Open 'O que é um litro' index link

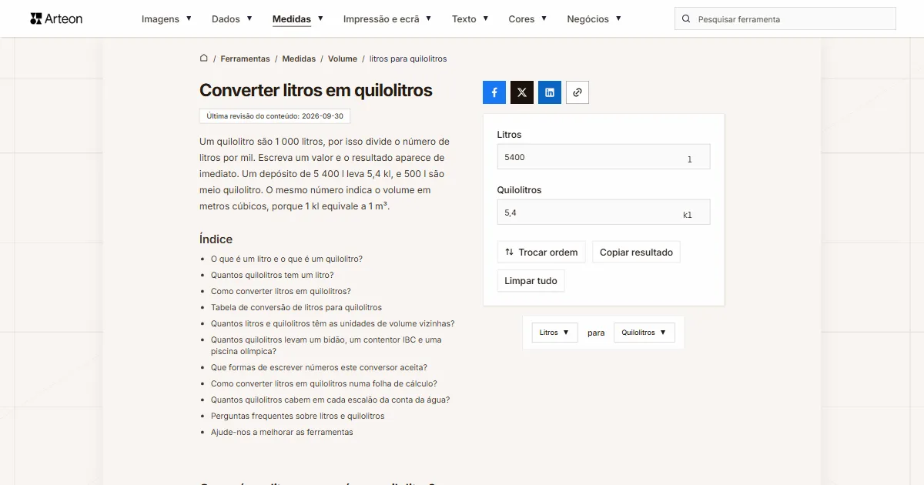pos(286,259)
